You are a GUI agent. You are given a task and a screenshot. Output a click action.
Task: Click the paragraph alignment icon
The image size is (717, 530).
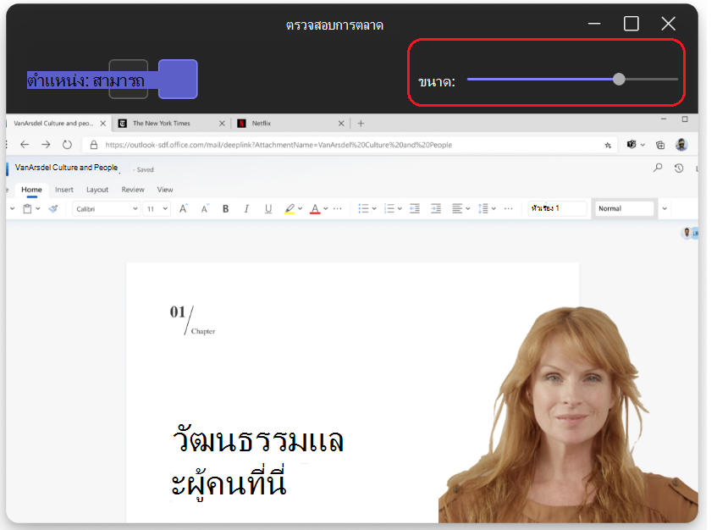(457, 209)
